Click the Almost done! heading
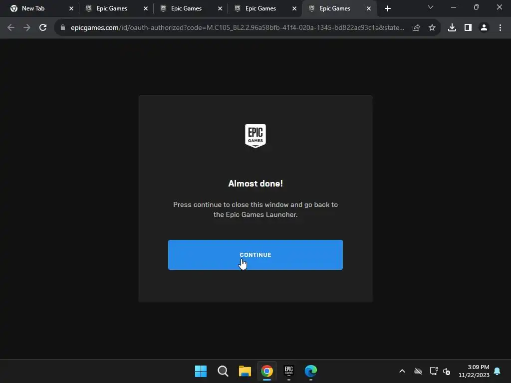 point(255,184)
